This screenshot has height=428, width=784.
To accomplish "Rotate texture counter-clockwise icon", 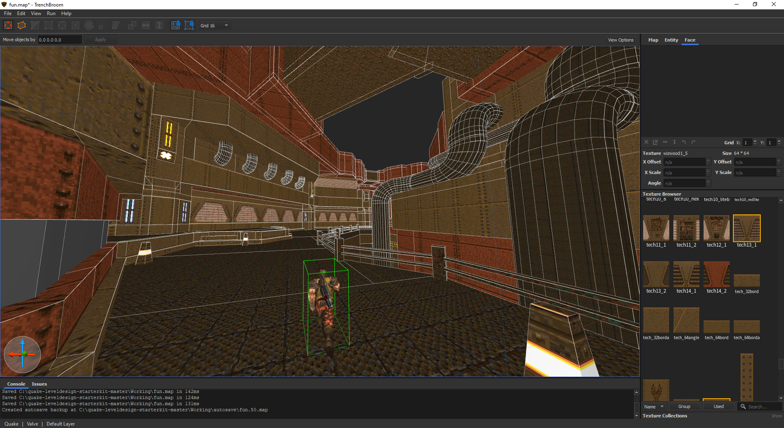I will tap(684, 142).
